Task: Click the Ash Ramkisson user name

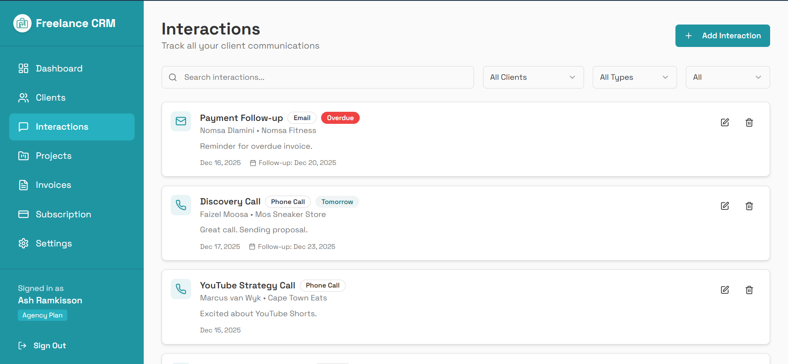Action: (x=50, y=300)
